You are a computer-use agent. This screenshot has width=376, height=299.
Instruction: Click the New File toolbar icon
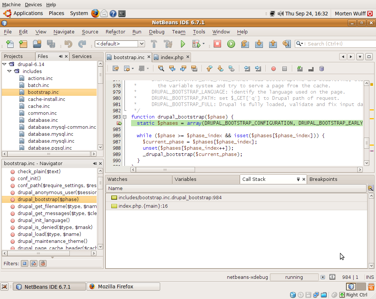(x=10, y=44)
